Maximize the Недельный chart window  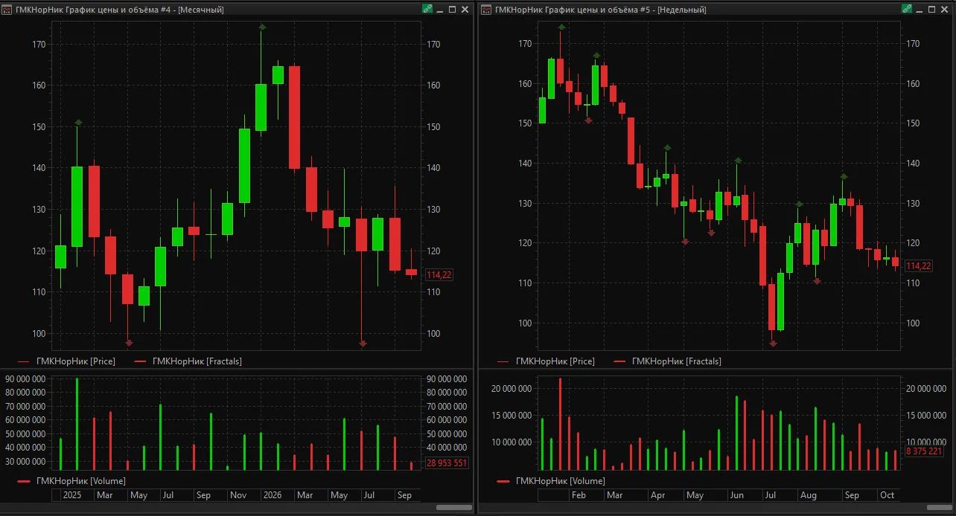coord(931,10)
